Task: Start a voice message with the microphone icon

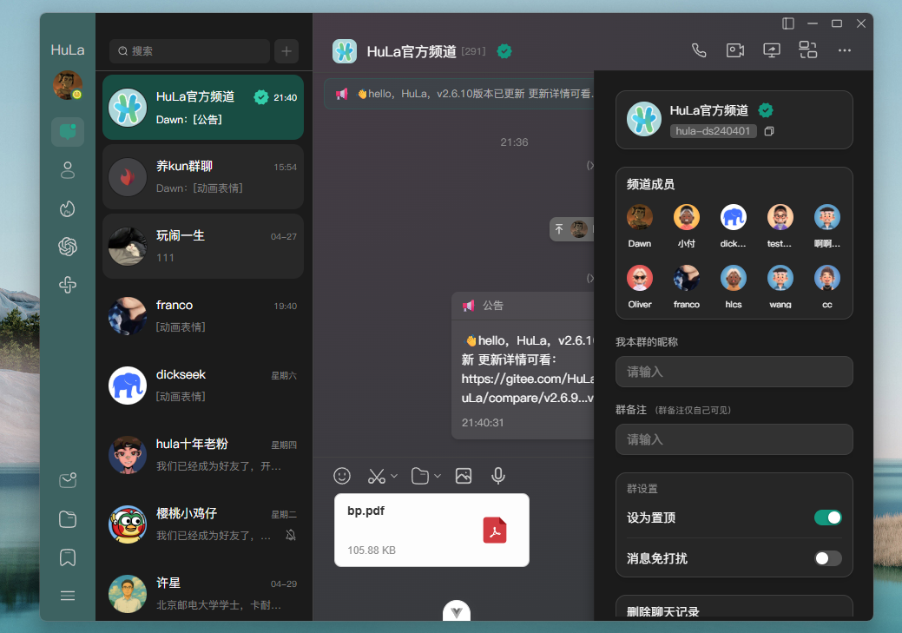Action: [497, 476]
